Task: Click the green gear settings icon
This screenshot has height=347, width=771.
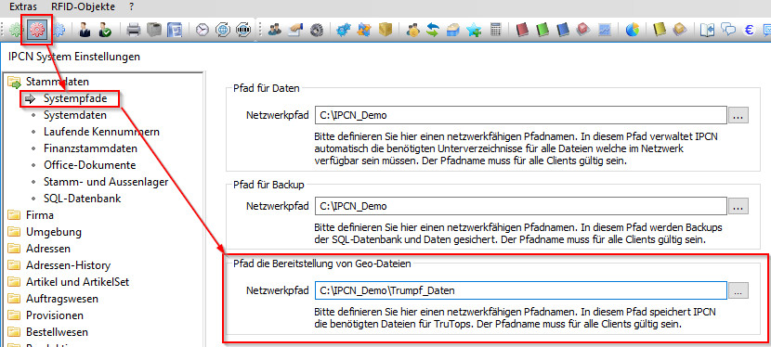Action: tap(16, 30)
